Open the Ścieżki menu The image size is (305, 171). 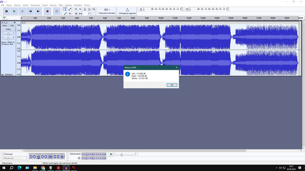45,5
